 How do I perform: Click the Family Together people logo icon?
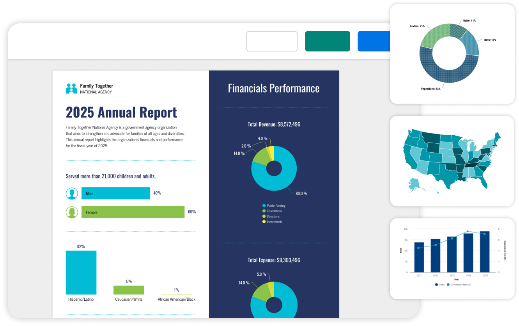point(71,88)
